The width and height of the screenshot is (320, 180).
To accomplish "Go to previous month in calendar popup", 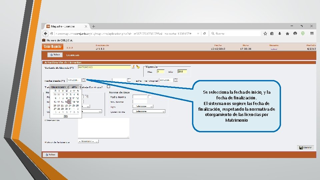I will (x=51, y=87).
